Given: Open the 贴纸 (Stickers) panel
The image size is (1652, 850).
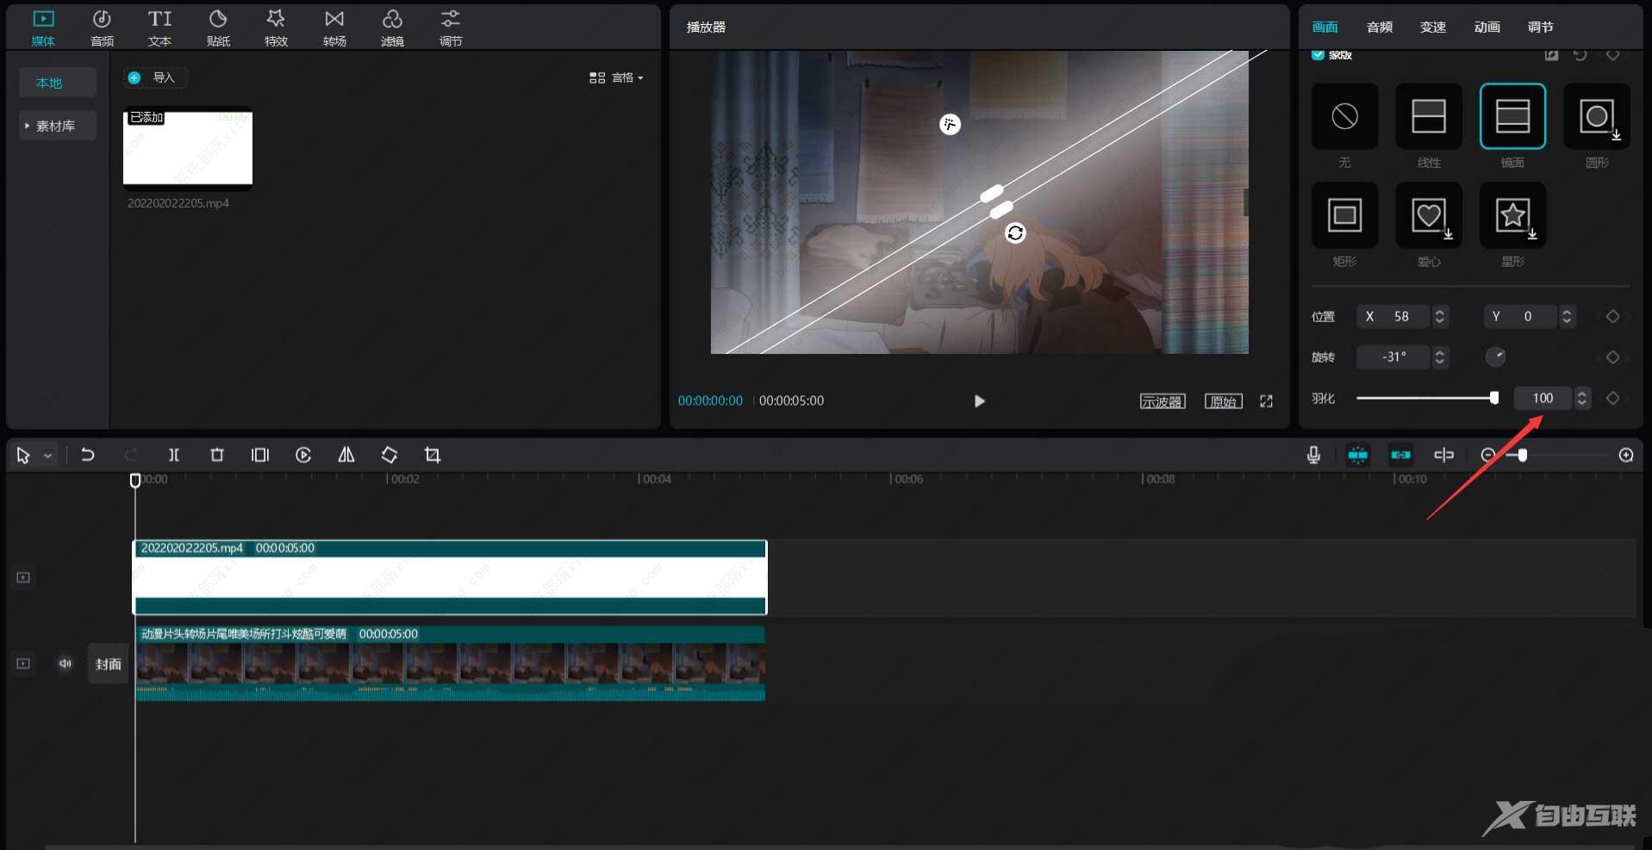Looking at the screenshot, I should 218,28.
